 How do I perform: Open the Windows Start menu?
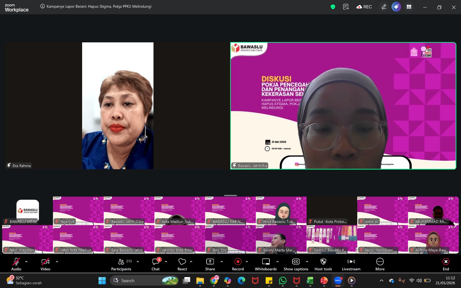click(102, 281)
